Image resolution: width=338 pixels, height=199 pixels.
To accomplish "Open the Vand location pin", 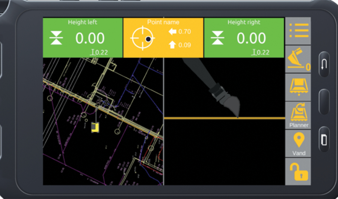I will click(298, 144).
